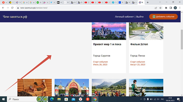The image size is (183, 102).
Task: Show hidden system tray icons
Action: [141, 99]
